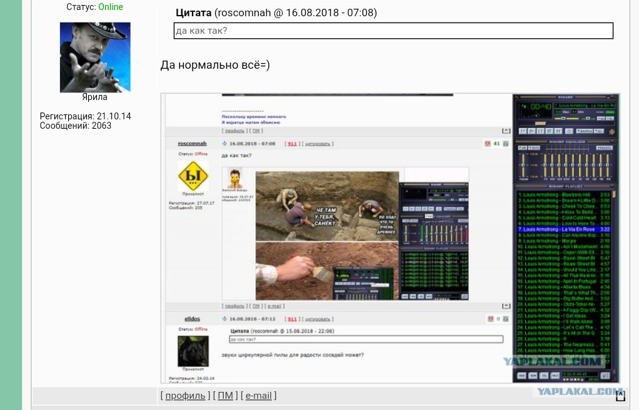
Task: Toggle the equalizer AUTO button
Action: click(534, 147)
